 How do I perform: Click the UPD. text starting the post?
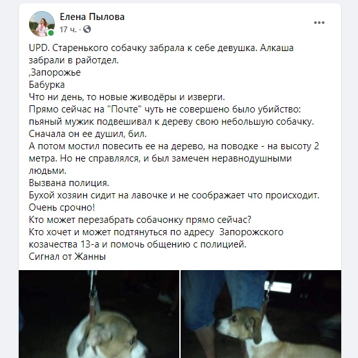(x=39, y=48)
